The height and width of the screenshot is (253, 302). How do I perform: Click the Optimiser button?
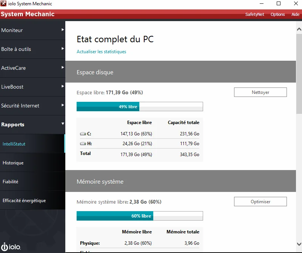coord(260,202)
